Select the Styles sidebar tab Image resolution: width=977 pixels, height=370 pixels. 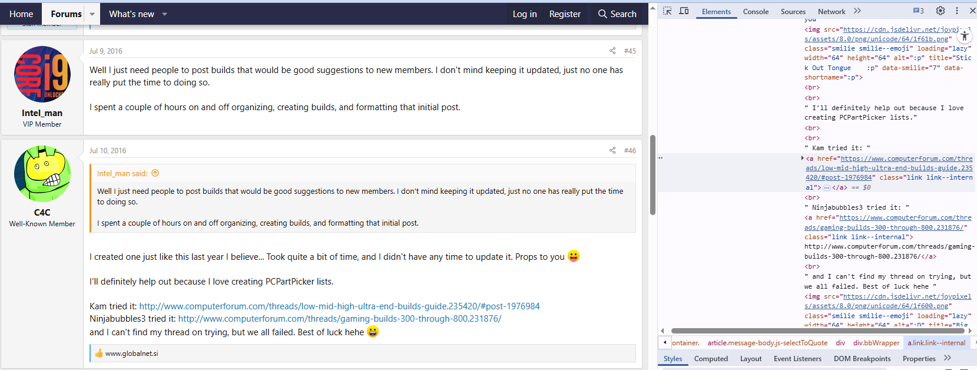coord(673,359)
